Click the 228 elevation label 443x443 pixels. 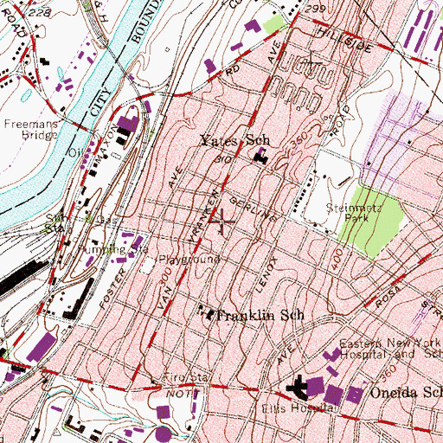[40, 13]
